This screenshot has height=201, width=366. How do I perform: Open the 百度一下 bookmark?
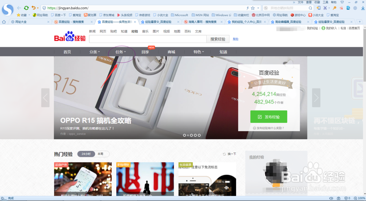[59, 15]
